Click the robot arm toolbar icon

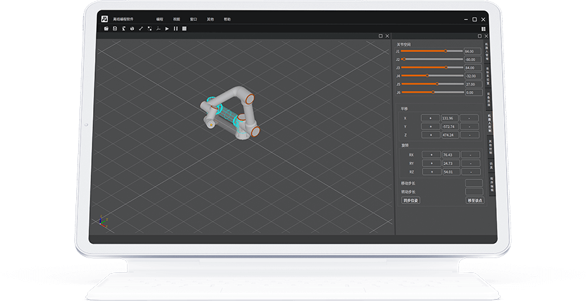pos(123,29)
